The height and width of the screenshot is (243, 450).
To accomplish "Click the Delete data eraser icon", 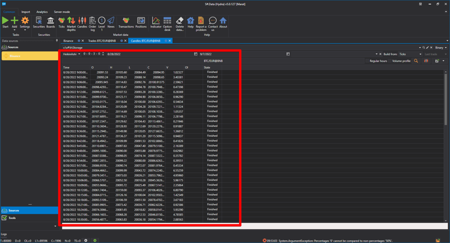I will pos(179,22).
